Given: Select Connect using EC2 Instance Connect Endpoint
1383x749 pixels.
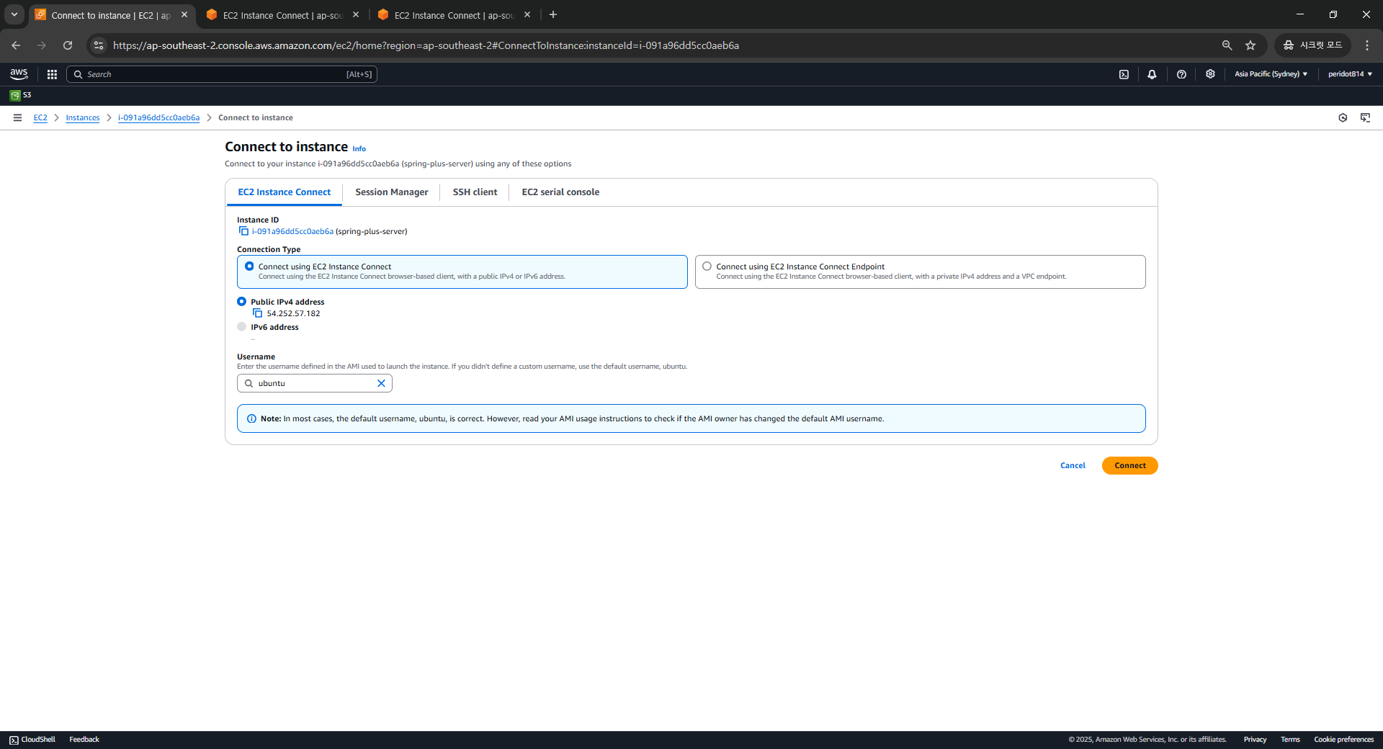Looking at the screenshot, I should tap(707, 266).
